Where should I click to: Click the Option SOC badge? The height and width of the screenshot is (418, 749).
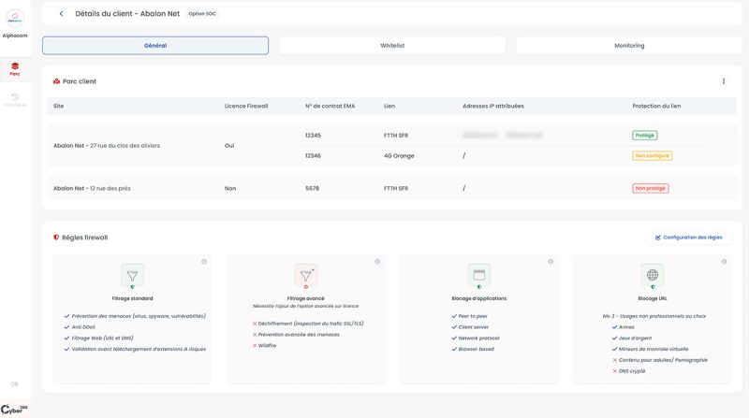[202, 14]
